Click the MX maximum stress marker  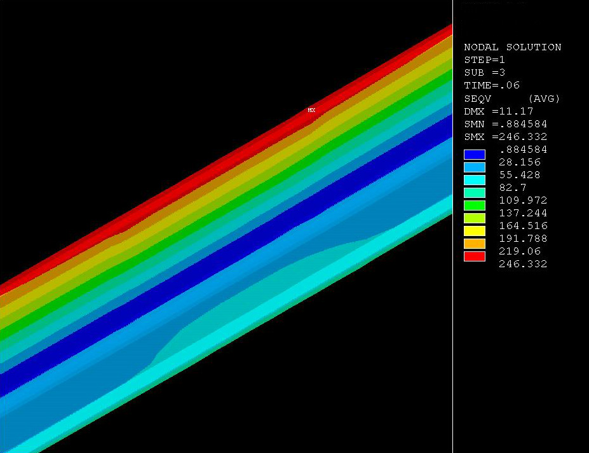[311, 110]
